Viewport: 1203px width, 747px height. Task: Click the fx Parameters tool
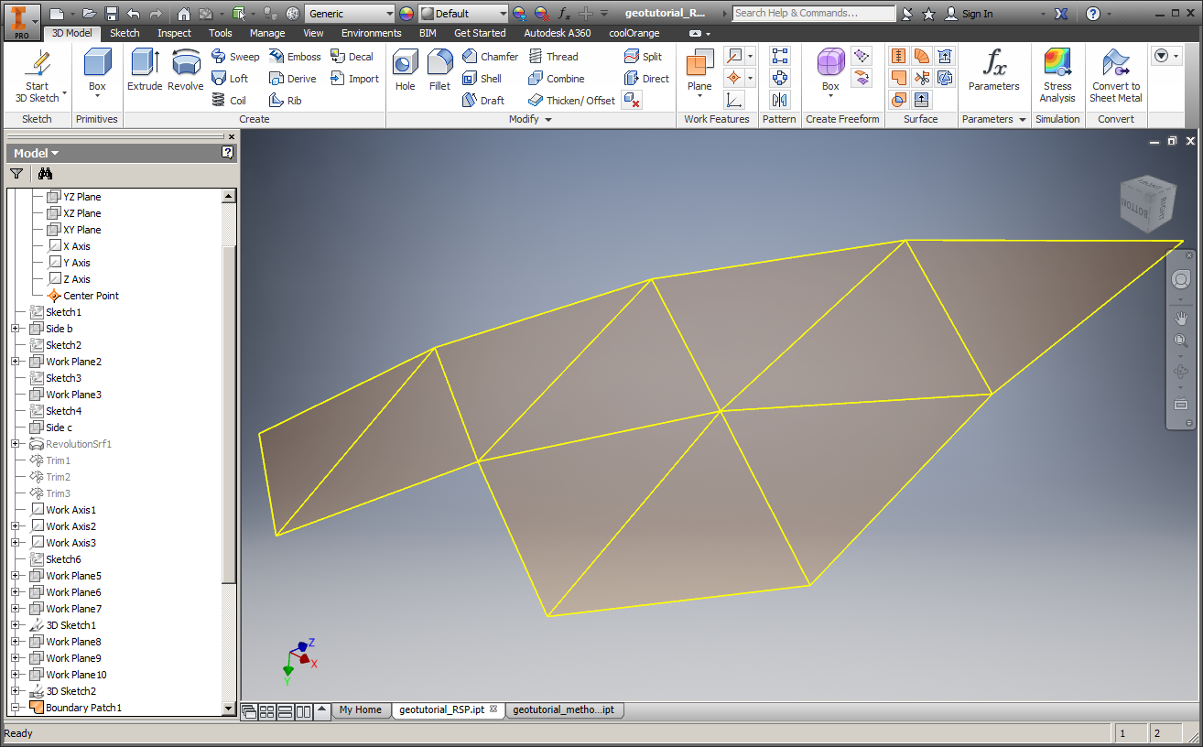tap(993, 70)
